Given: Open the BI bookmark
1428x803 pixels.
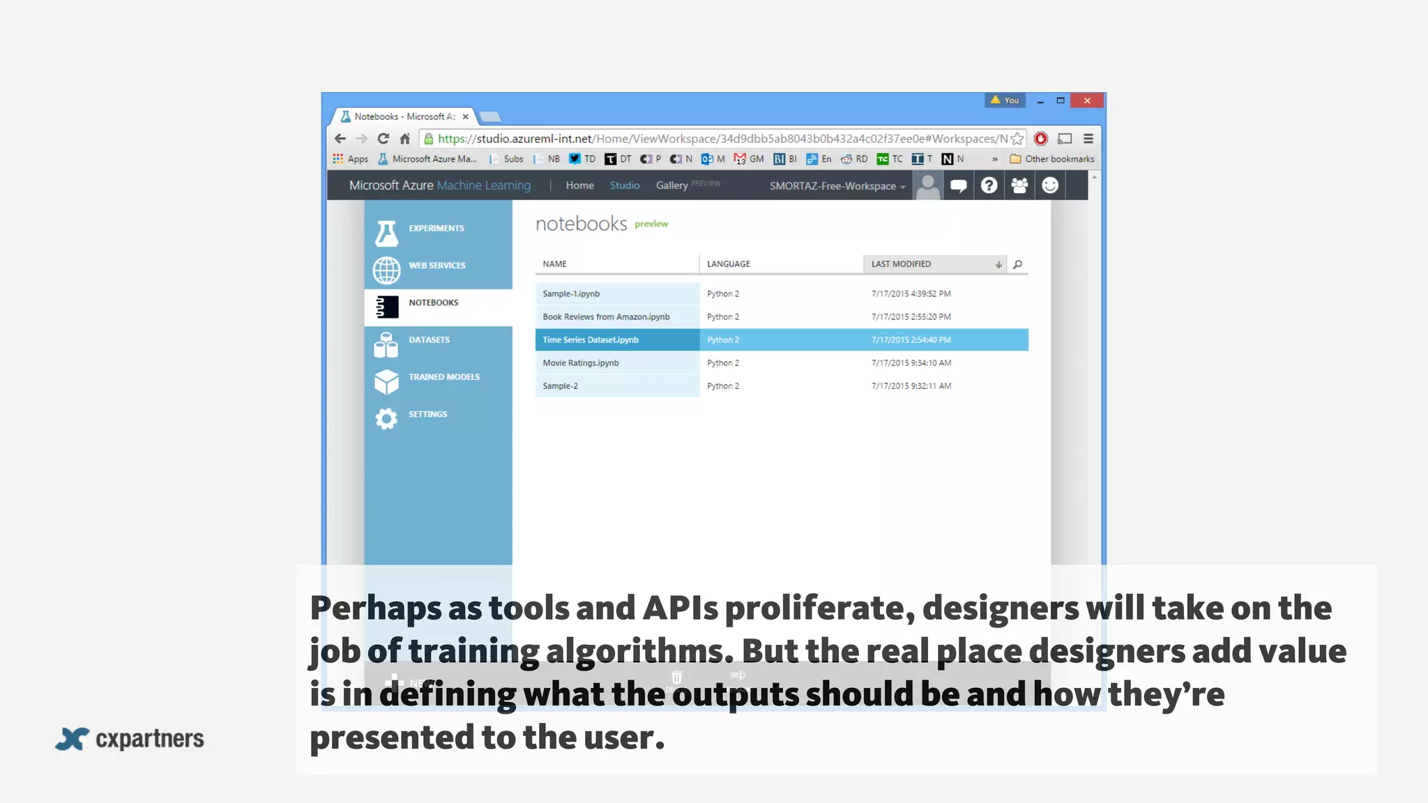Looking at the screenshot, I should click(x=784, y=159).
